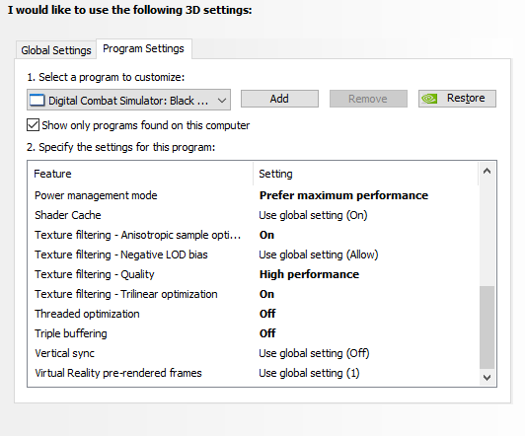Click the grayed-out Remove button

pyautogui.click(x=368, y=99)
